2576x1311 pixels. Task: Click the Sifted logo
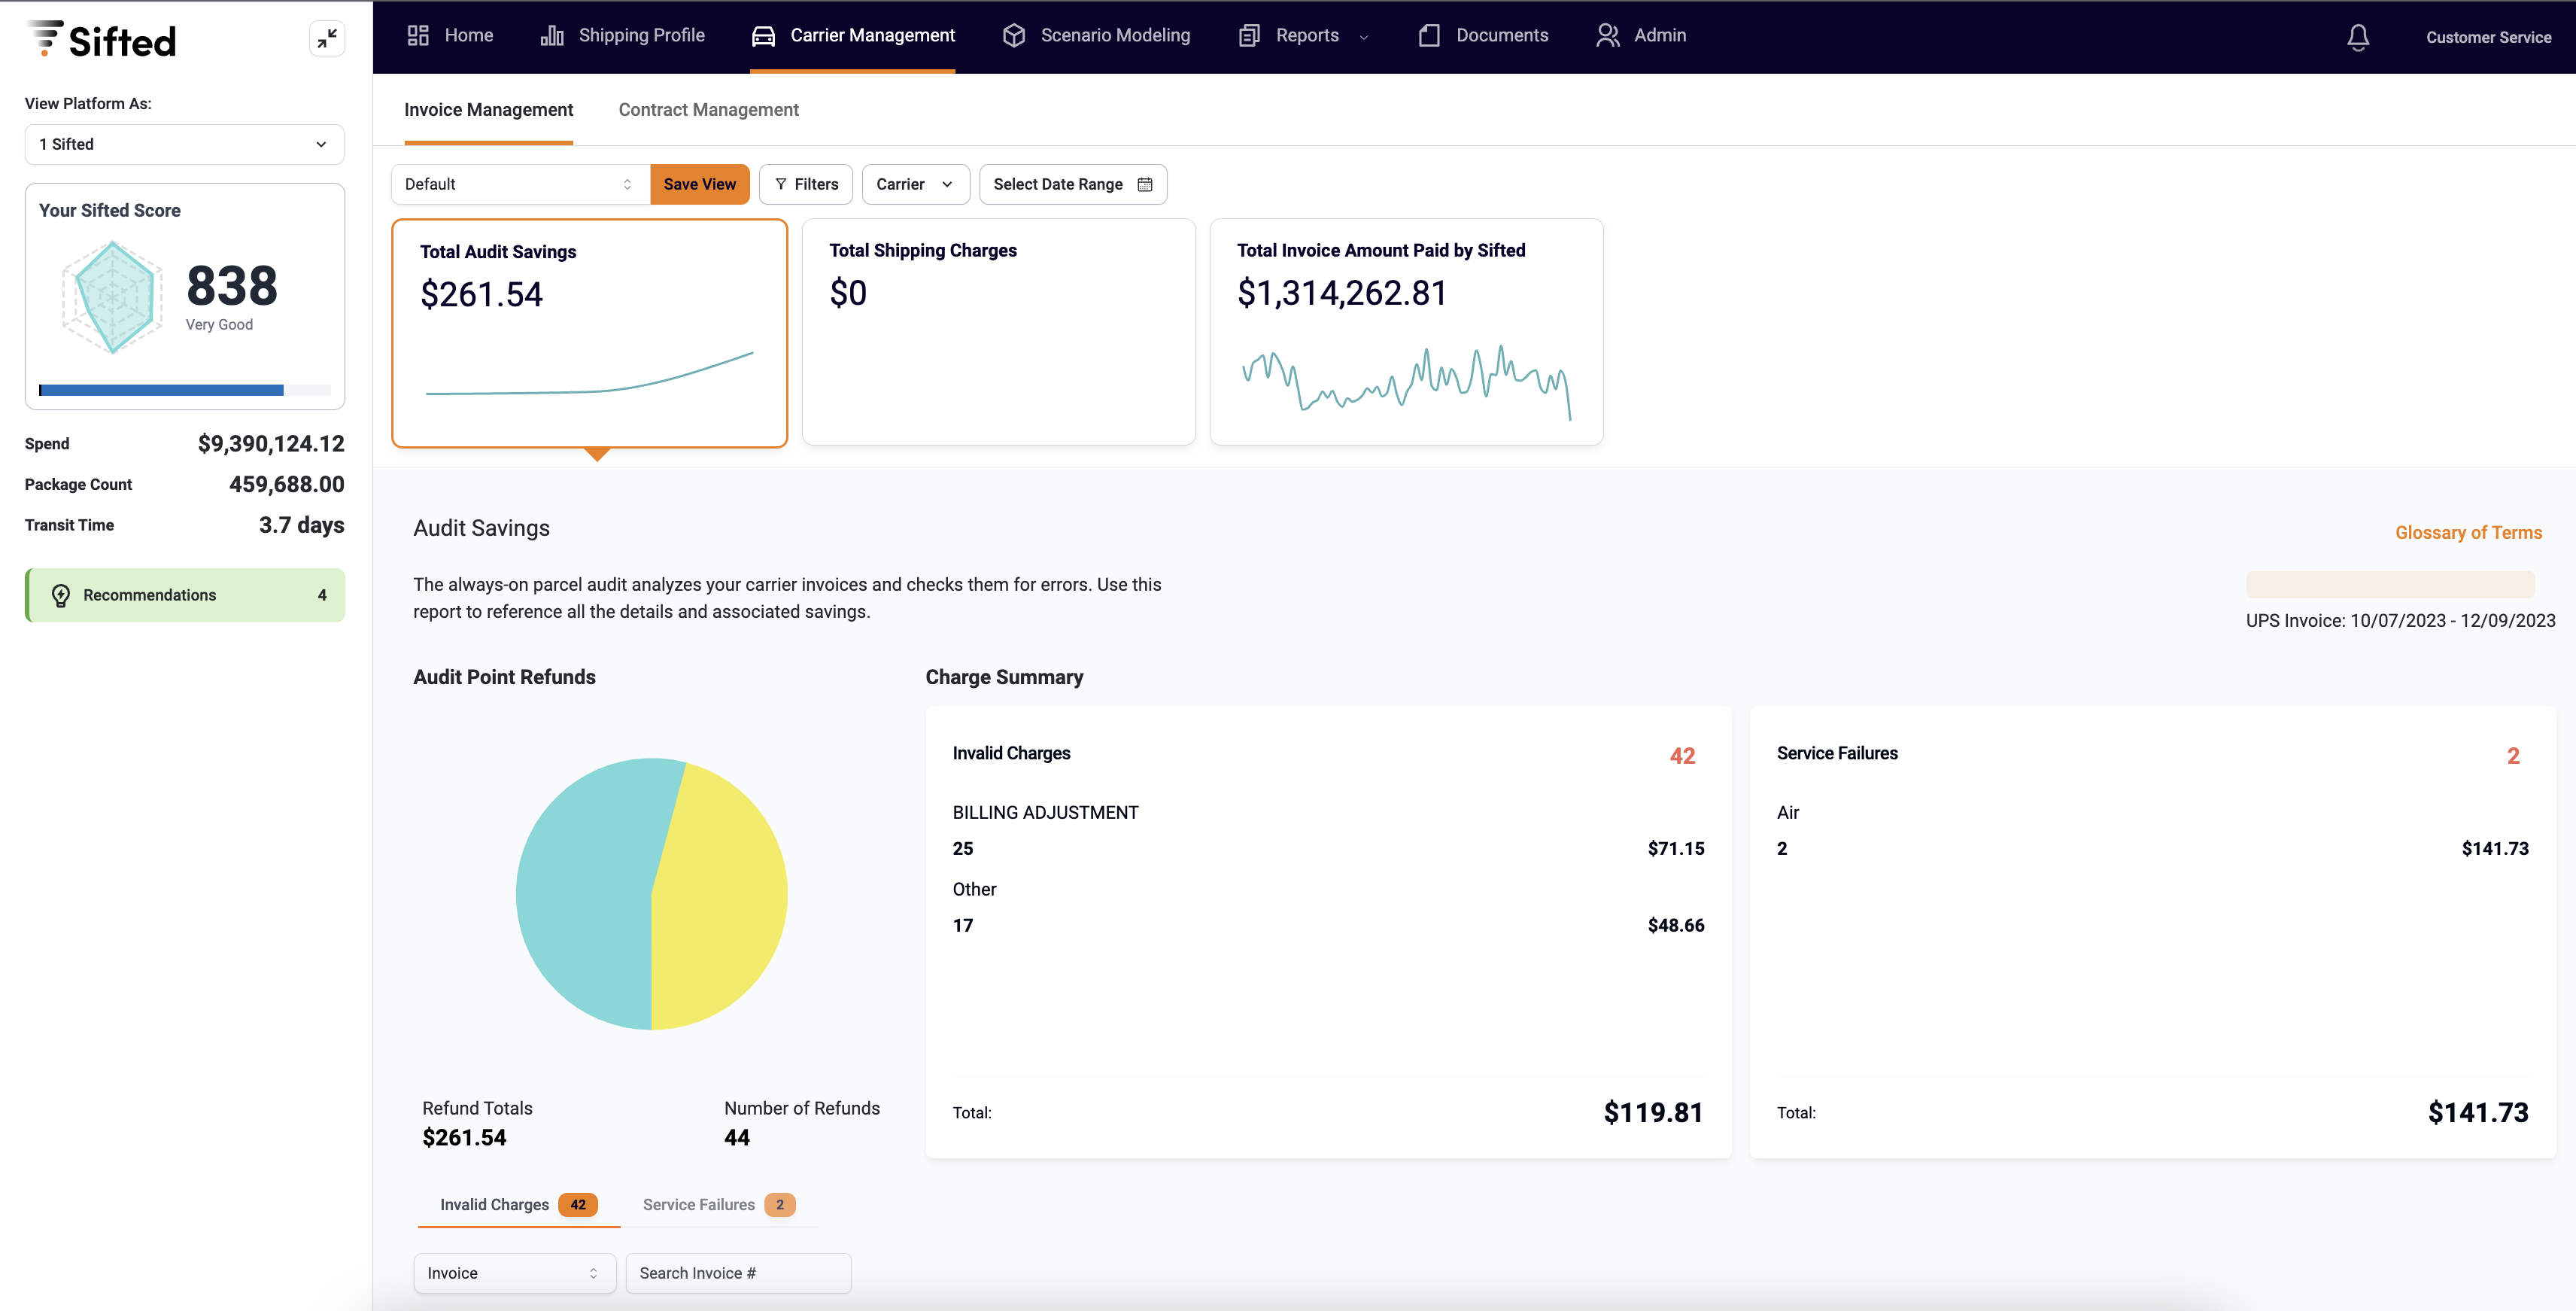click(100, 39)
